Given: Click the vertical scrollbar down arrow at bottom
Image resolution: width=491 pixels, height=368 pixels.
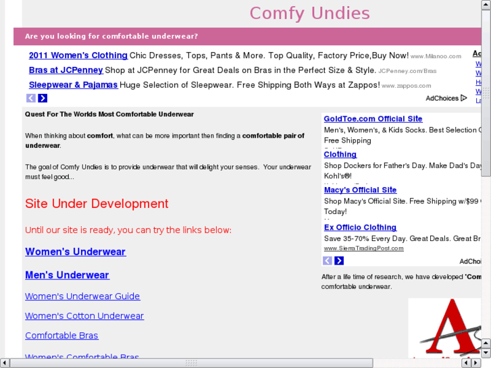Looking at the screenshot, I should point(486,353).
